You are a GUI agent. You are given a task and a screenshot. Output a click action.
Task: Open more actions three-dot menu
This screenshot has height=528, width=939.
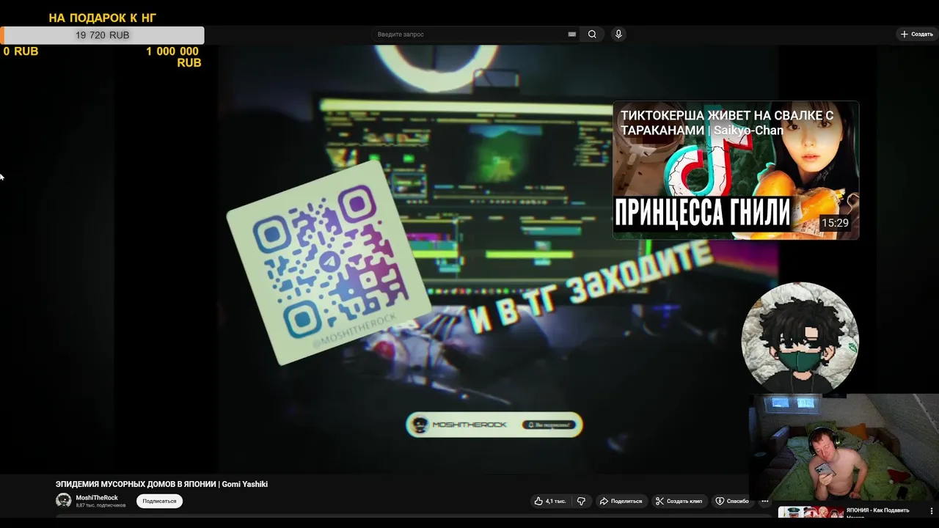click(764, 501)
